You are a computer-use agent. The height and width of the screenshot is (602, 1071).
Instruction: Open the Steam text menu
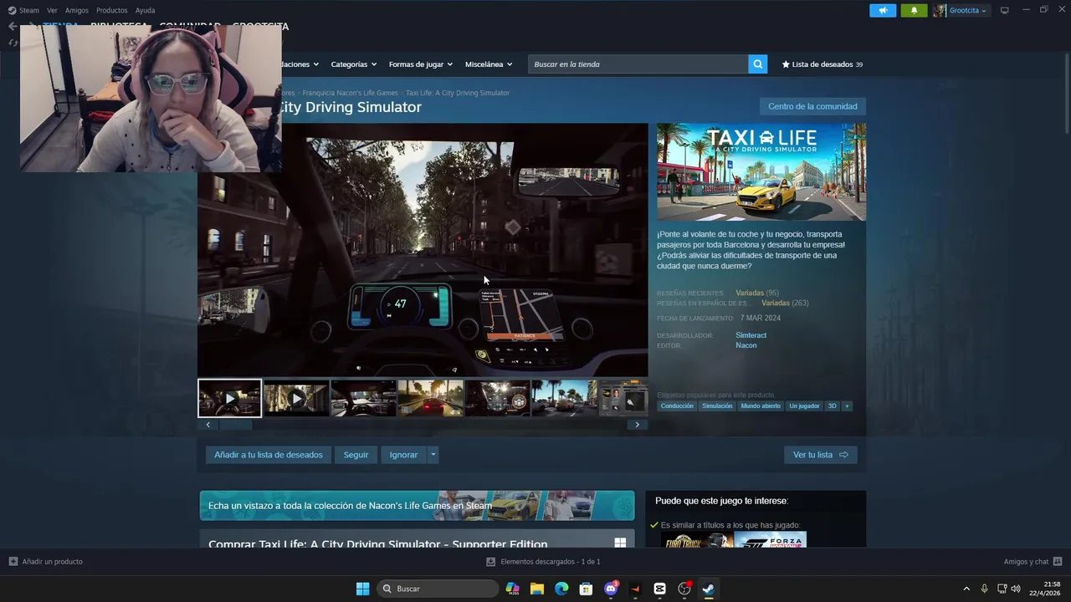[29, 11]
